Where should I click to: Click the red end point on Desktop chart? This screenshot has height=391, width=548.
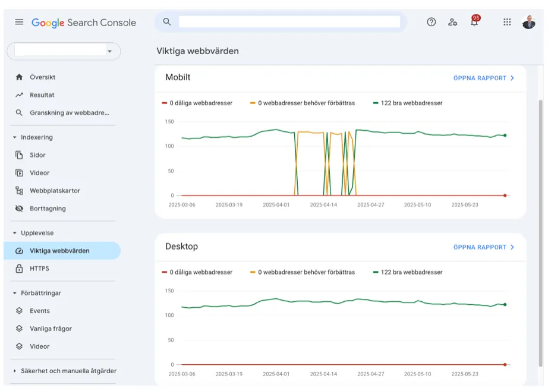click(505, 365)
